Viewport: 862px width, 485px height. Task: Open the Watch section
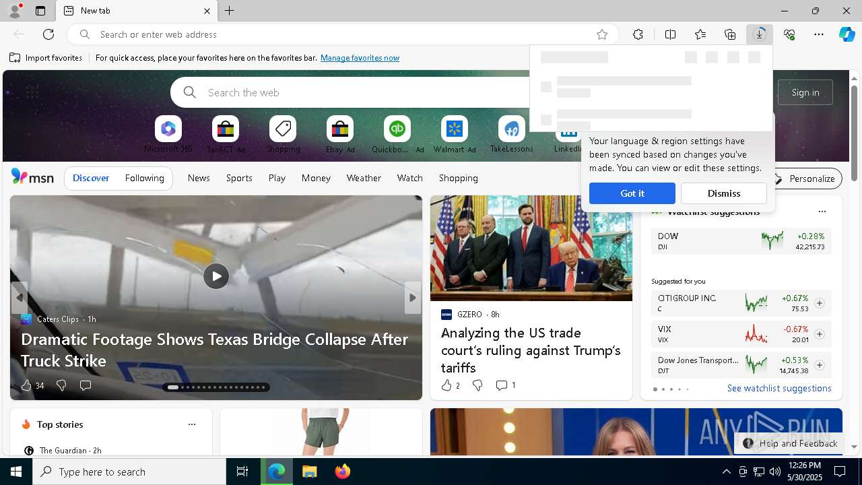click(410, 178)
